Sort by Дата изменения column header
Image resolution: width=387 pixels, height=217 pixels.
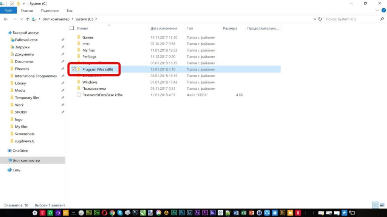pyautogui.click(x=164, y=28)
